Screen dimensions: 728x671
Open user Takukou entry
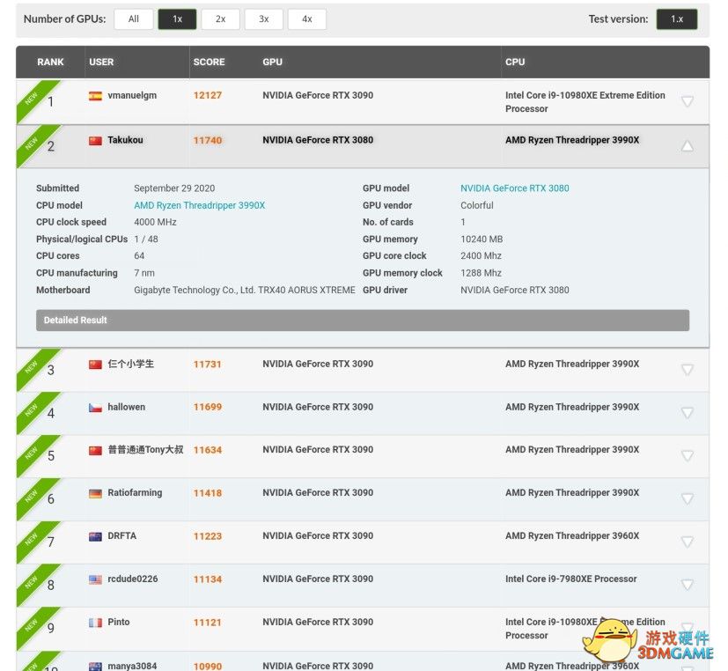(x=125, y=140)
